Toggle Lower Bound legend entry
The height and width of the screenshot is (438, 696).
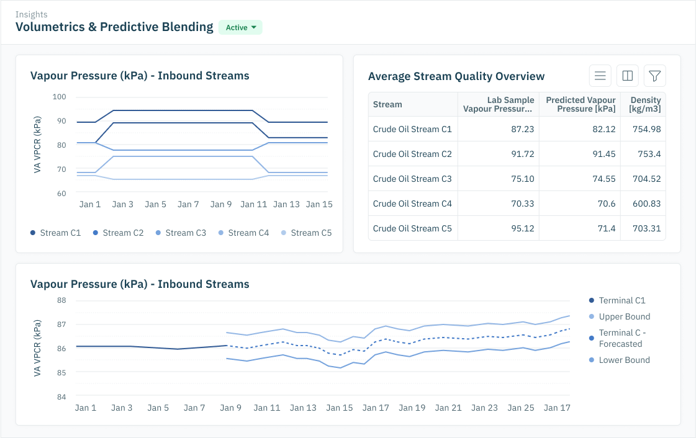[619, 360]
